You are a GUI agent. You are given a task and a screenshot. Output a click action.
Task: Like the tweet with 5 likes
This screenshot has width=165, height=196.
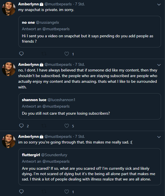click(x=67, y=126)
